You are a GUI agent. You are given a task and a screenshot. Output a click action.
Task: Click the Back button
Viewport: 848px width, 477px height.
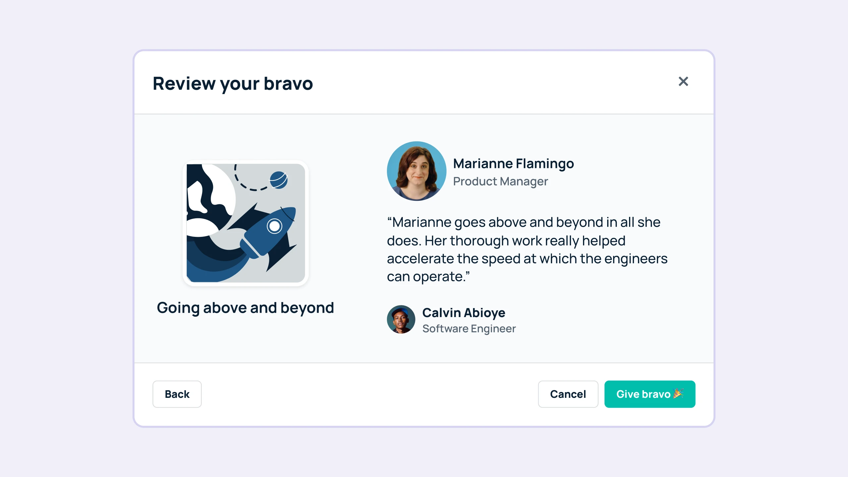[177, 394]
